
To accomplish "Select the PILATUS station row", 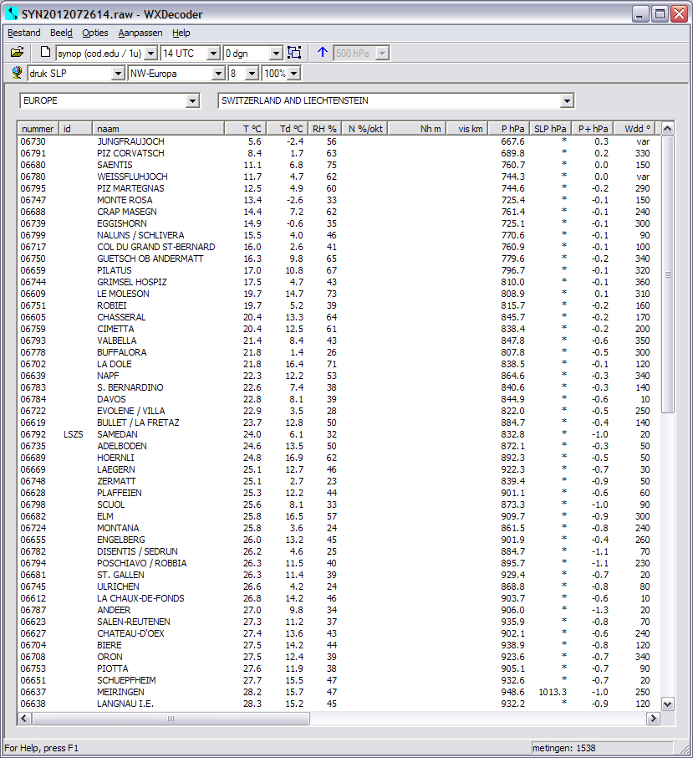I will (338, 270).
